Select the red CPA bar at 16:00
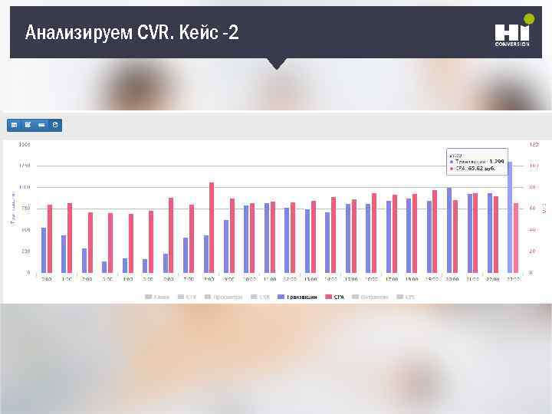The height and width of the screenshot is (414, 552). point(374,233)
